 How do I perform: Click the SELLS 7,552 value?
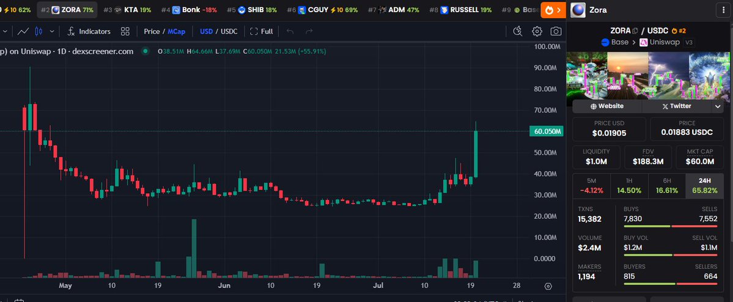(708, 219)
